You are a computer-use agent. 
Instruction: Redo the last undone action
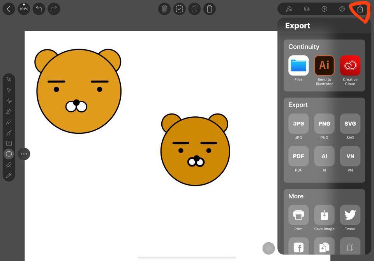[54, 9]
